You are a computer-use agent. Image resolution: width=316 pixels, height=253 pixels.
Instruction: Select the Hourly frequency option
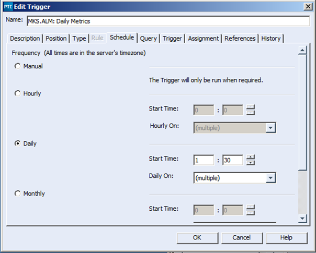(x=18, y=93)
